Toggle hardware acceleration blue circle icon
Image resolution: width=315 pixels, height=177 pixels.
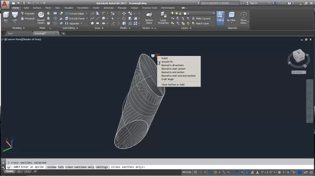300,172
